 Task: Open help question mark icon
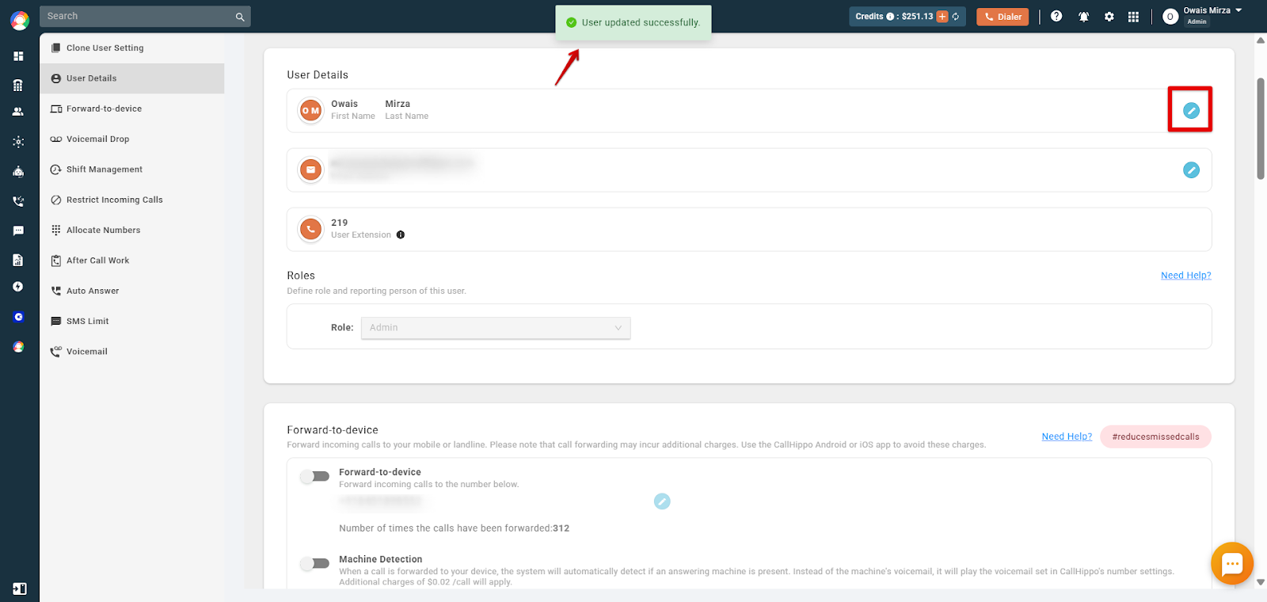coord(1056,16)
